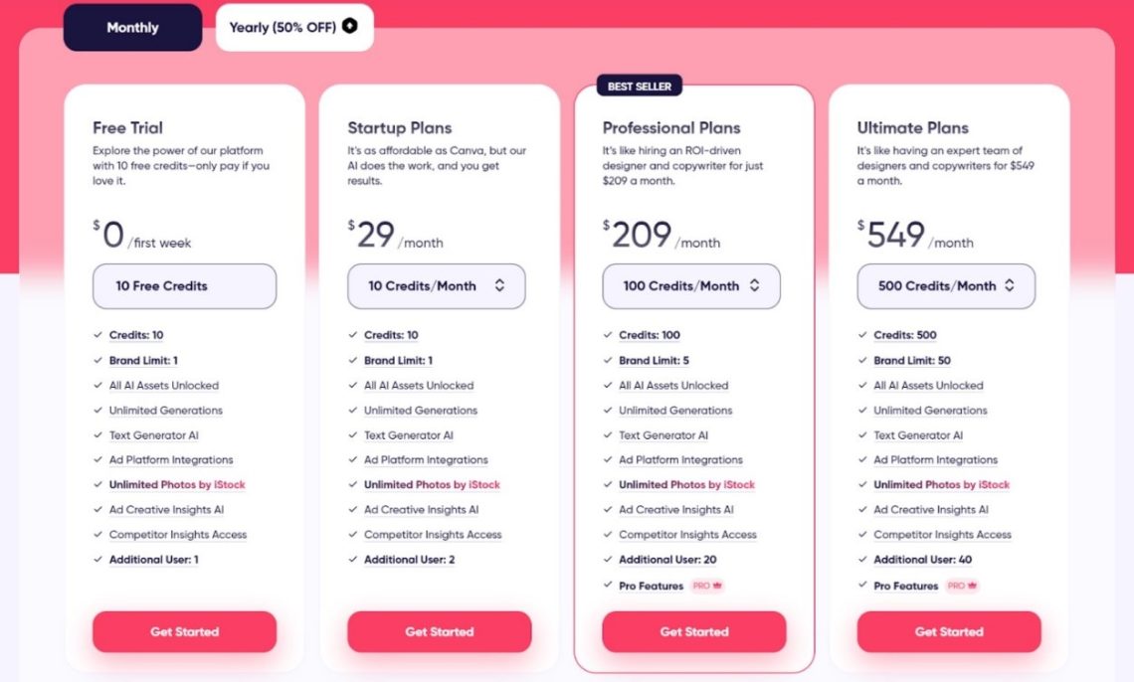Expand the 100 Credits/Month selector
Image resolution: width=1134 pixels, height=682 pixels.
690,286
